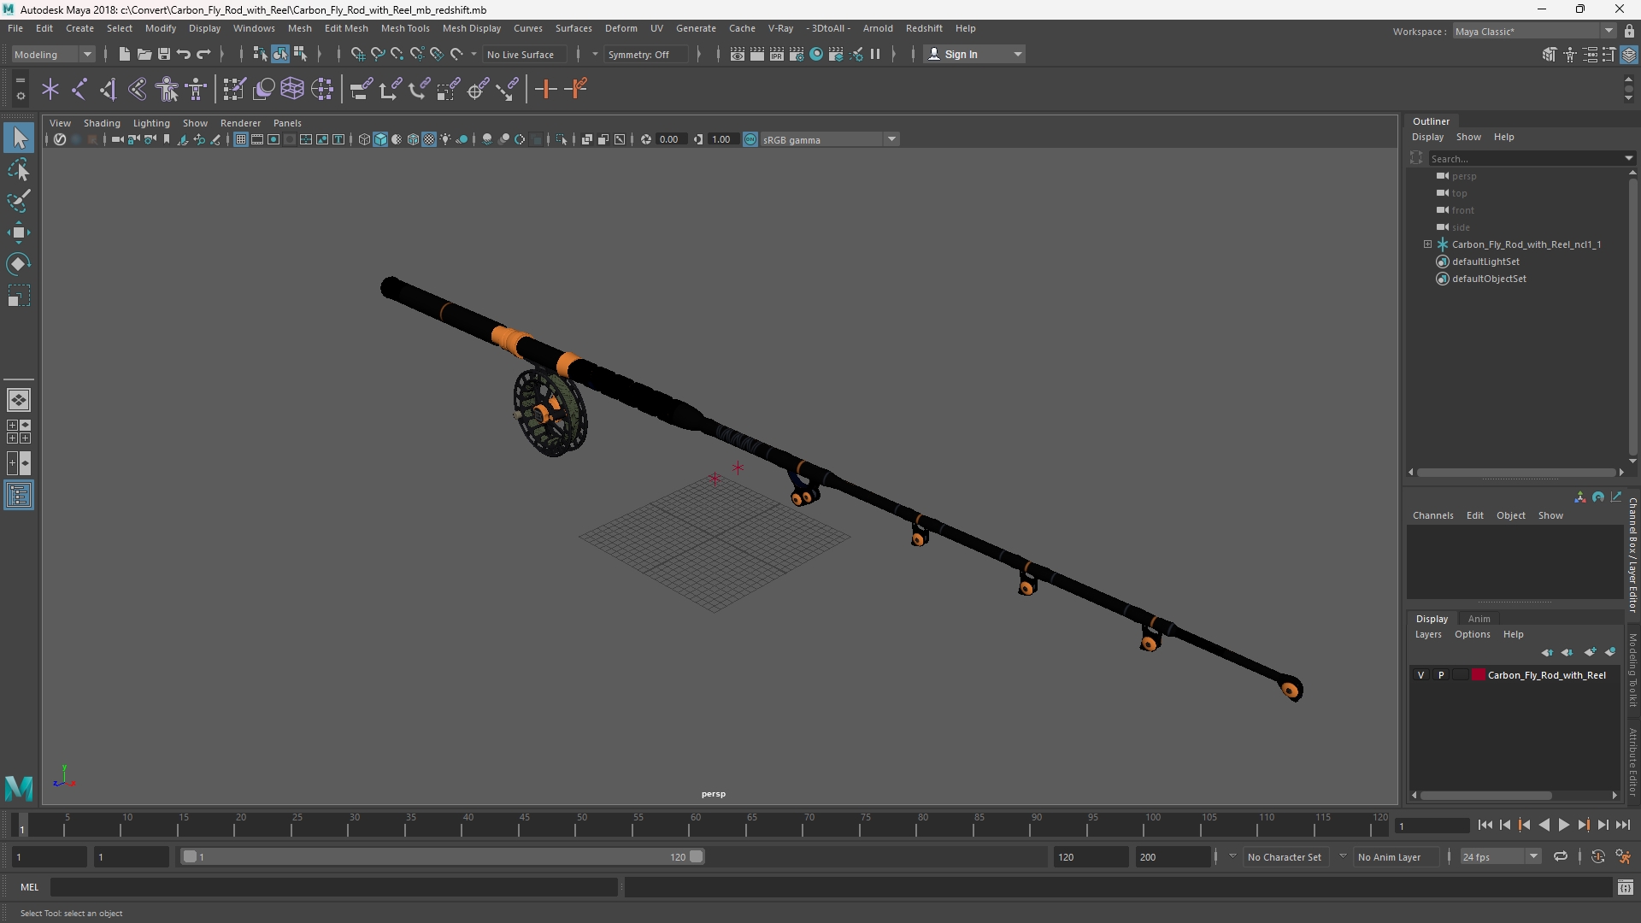Activate the Rotate tool
This screenshot has height=923, width=1641.
[x=19, y=264]
